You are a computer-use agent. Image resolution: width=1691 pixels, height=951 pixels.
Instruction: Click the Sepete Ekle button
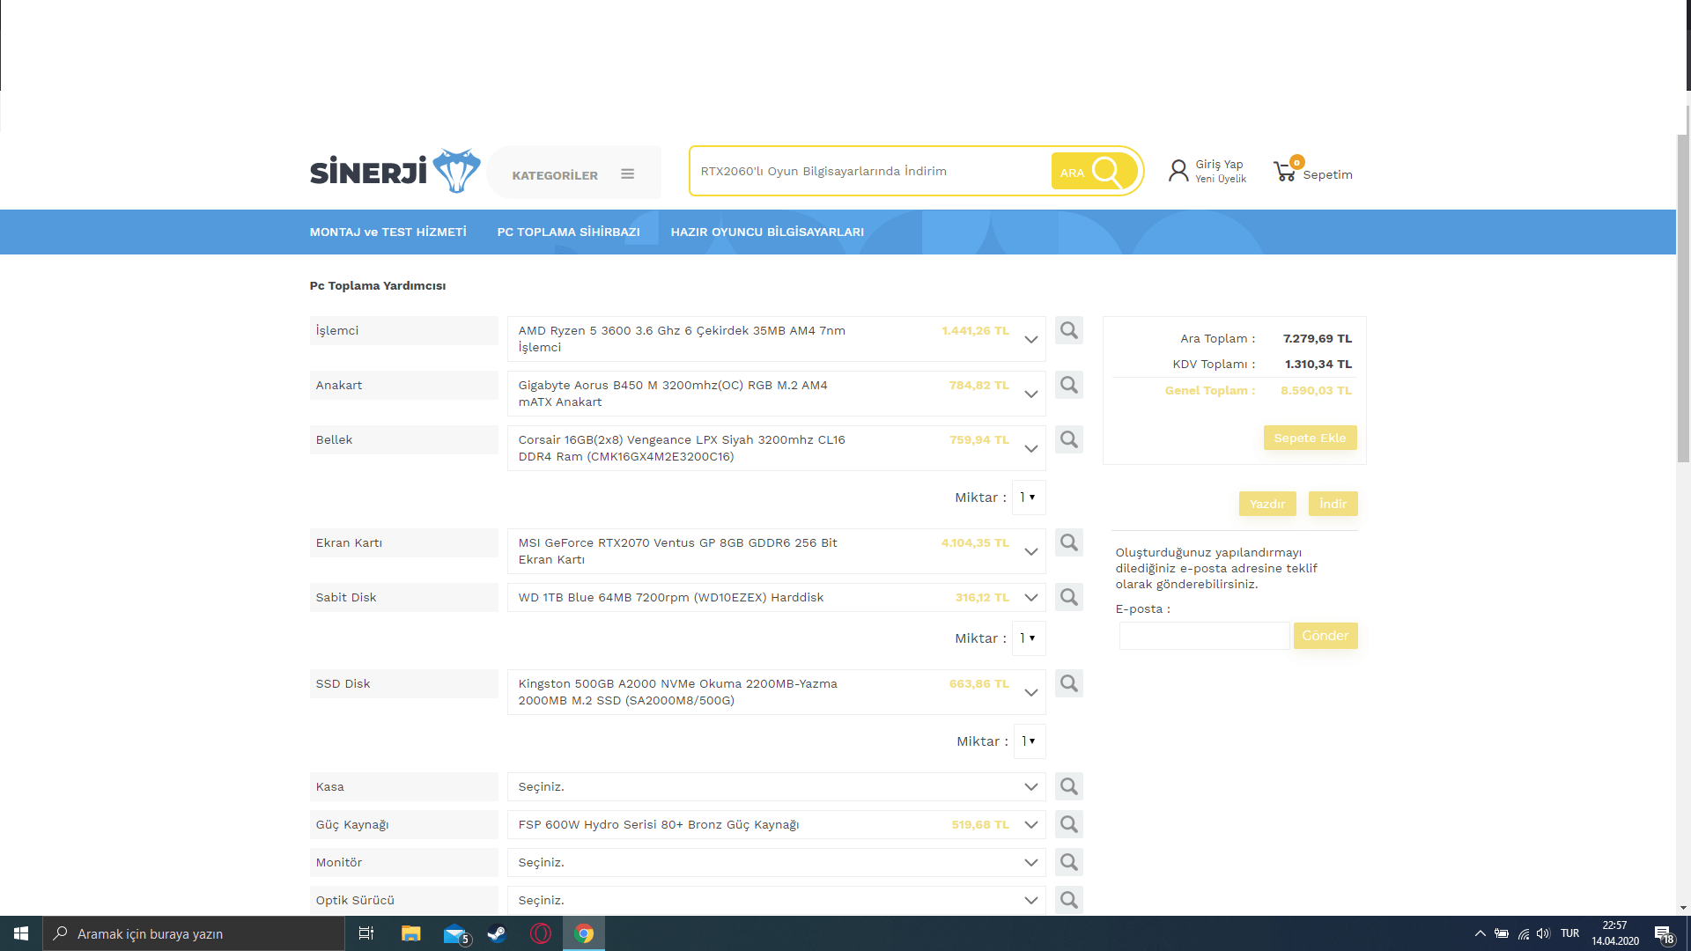click(1309, 438)
